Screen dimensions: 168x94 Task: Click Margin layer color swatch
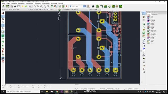coord(148,37)
